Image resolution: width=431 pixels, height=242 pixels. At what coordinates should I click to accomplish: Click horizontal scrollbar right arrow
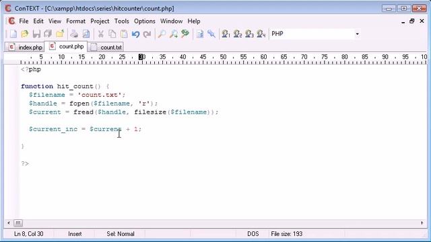pyautogui.click(x=422, y=223)
